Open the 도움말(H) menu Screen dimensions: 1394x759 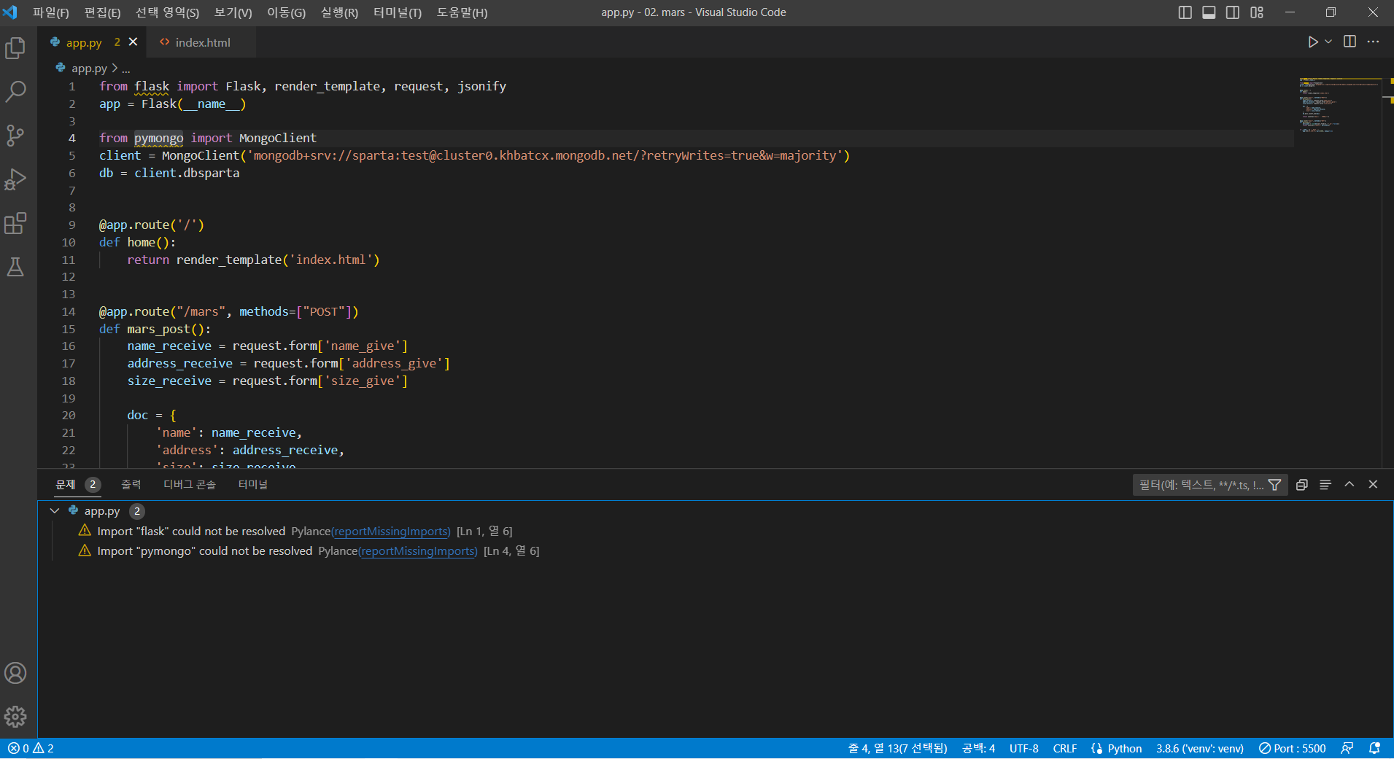pyautogui.click(x=462, y=12)
